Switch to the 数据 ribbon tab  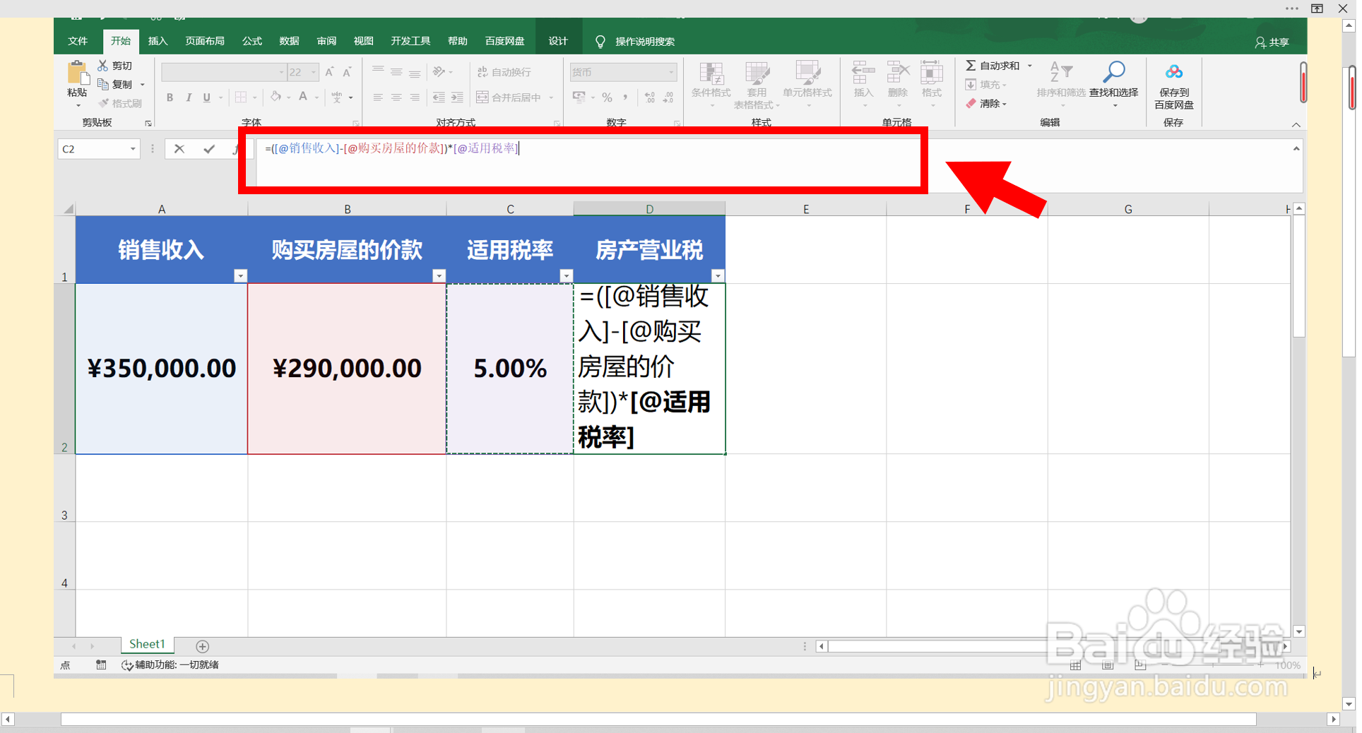tap(288, 40)
